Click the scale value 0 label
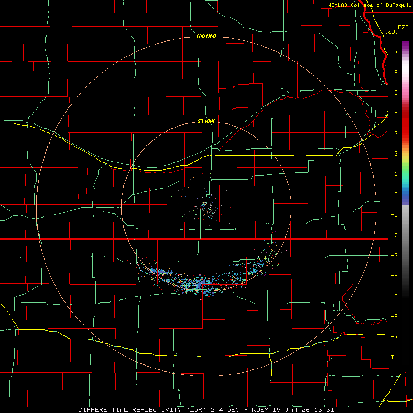413x413 pixels. click(x=396, y=195)
